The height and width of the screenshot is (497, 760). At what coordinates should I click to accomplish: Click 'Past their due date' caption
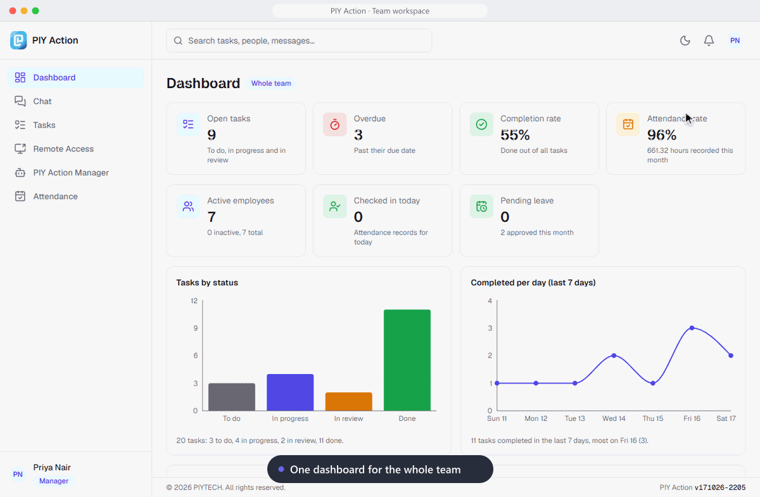pos(384,151)
